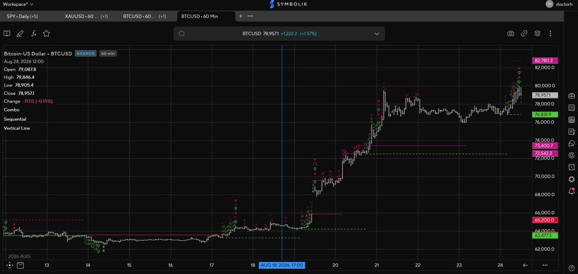The height and width of the screenshot is (274, 578).
Task: Click the Bitcoin-US Dollar BTCUSD title
Action: tap(38, 53)
